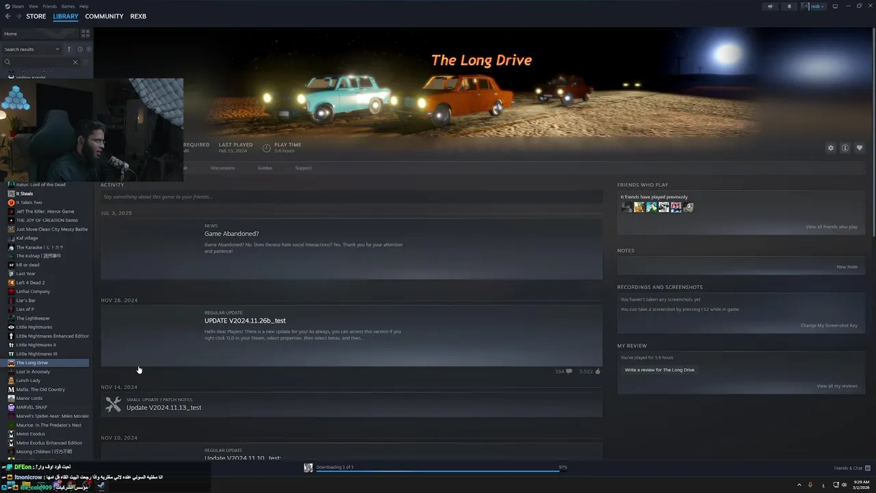Open the REXB profile tab

(138, 16)
